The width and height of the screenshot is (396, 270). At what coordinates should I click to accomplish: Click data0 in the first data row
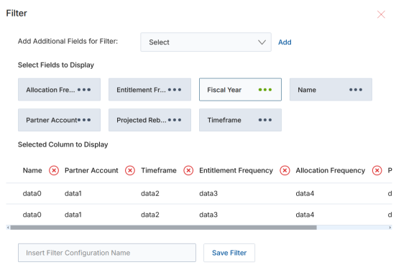32,194
